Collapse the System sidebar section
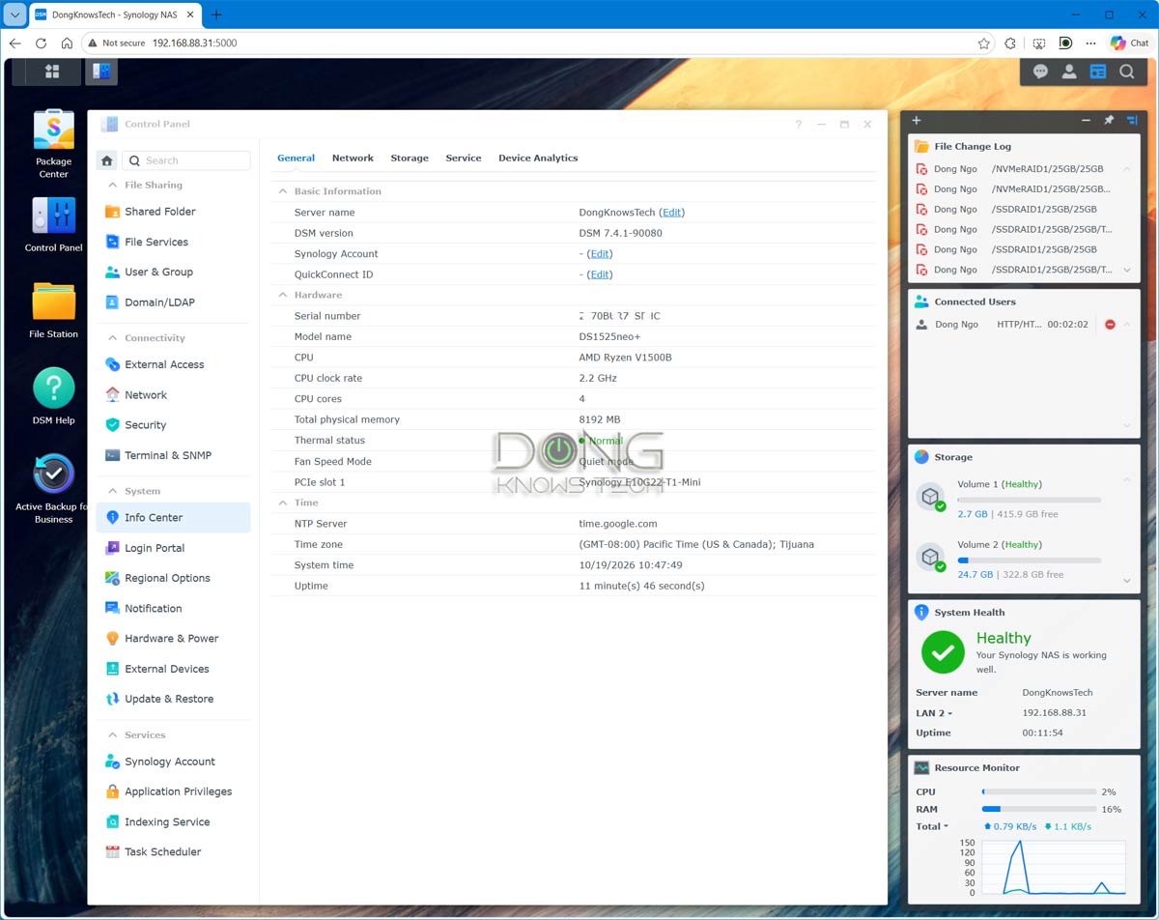1159x920 pixels. pos(112,491)
